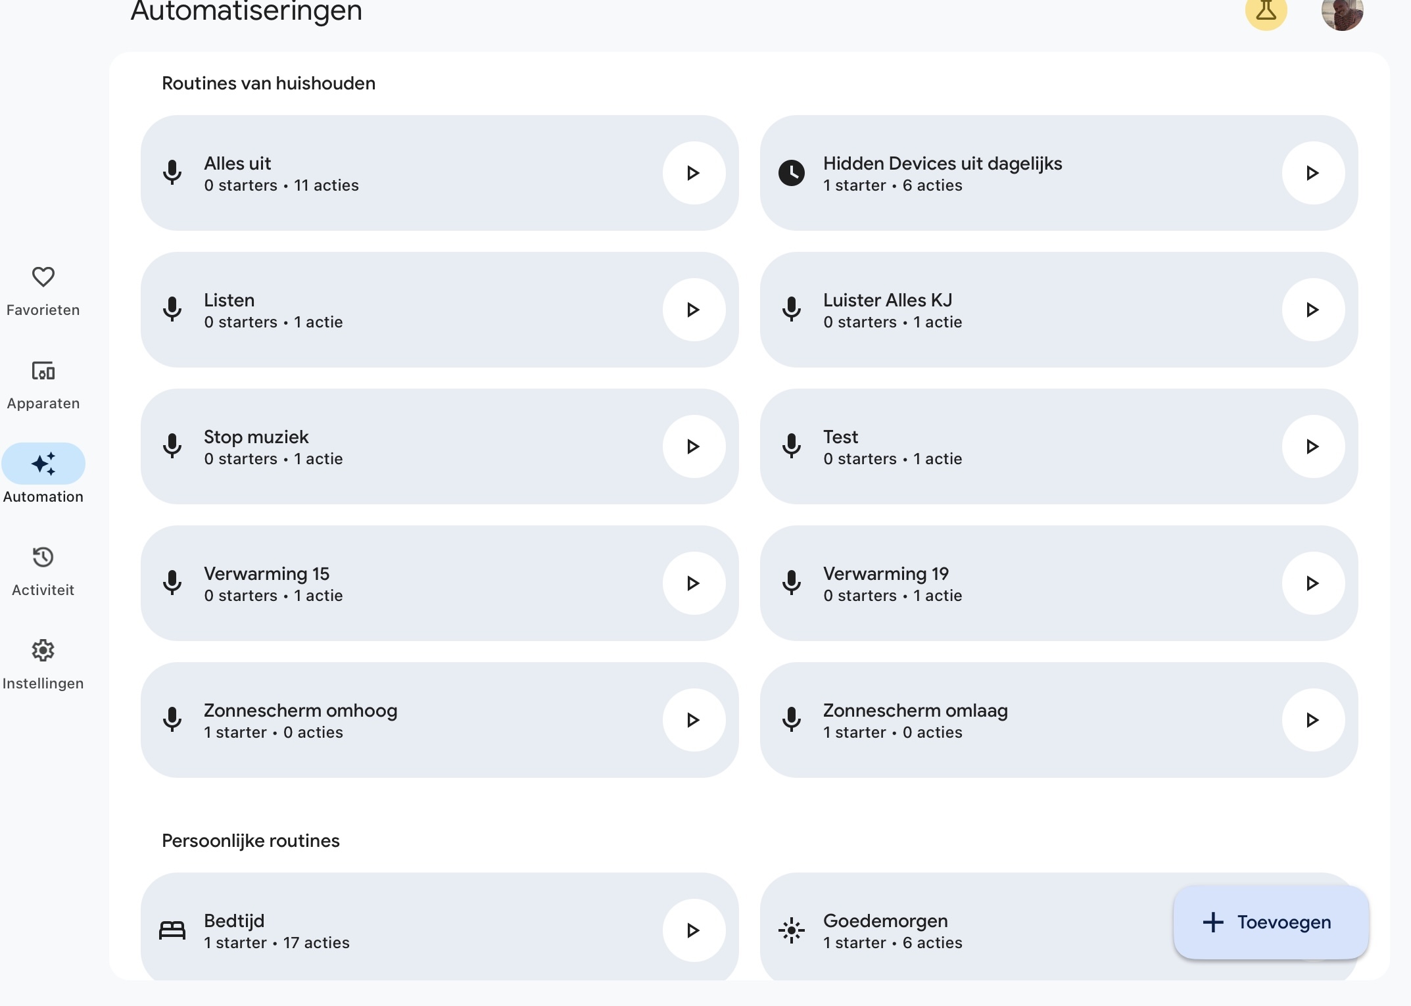Open Activiteit history icon
Viewport: 1411px width, 1006px height.
click(x=43, y=557)
